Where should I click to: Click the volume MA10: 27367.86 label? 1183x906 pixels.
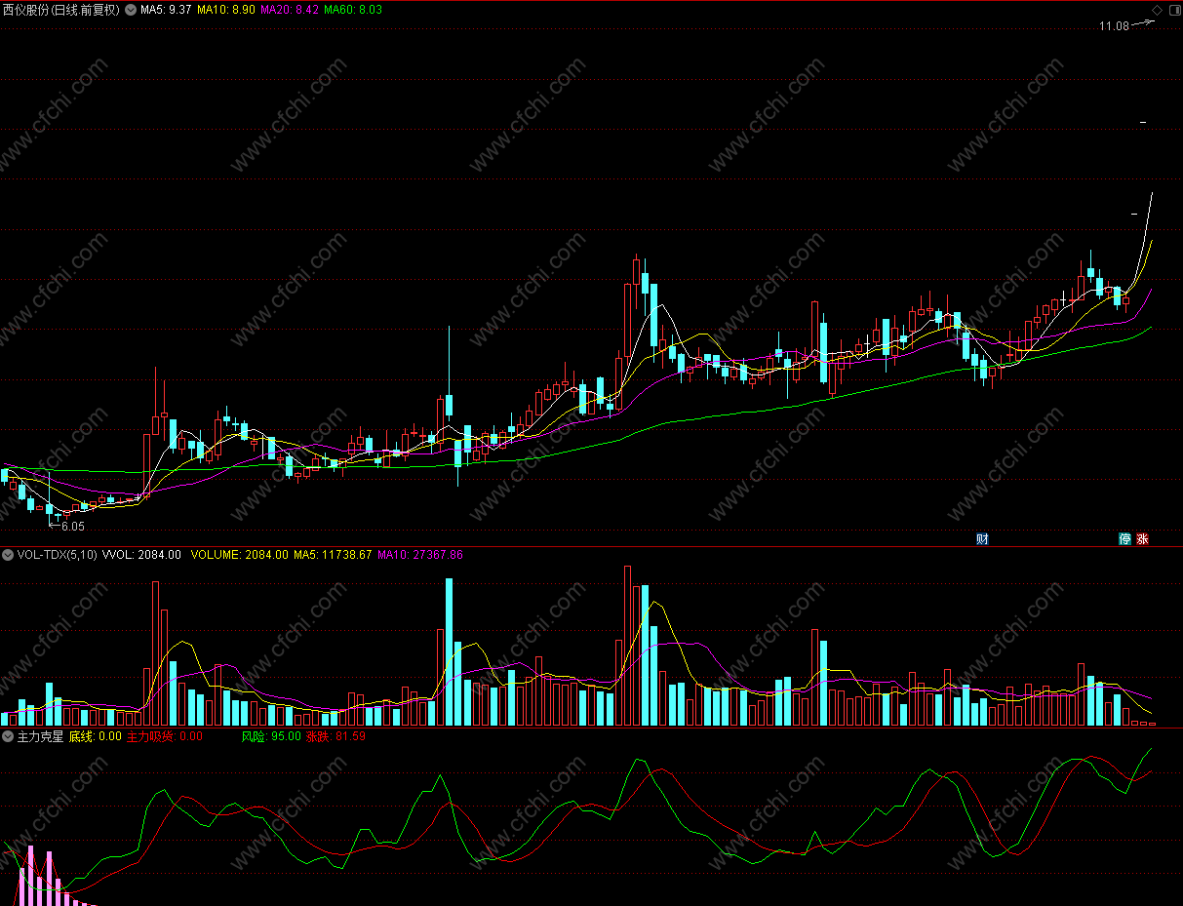[x=420, y=555]
